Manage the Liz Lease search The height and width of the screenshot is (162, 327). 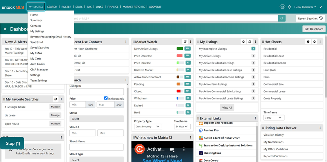pyautogui.click(x=55, y=115)
